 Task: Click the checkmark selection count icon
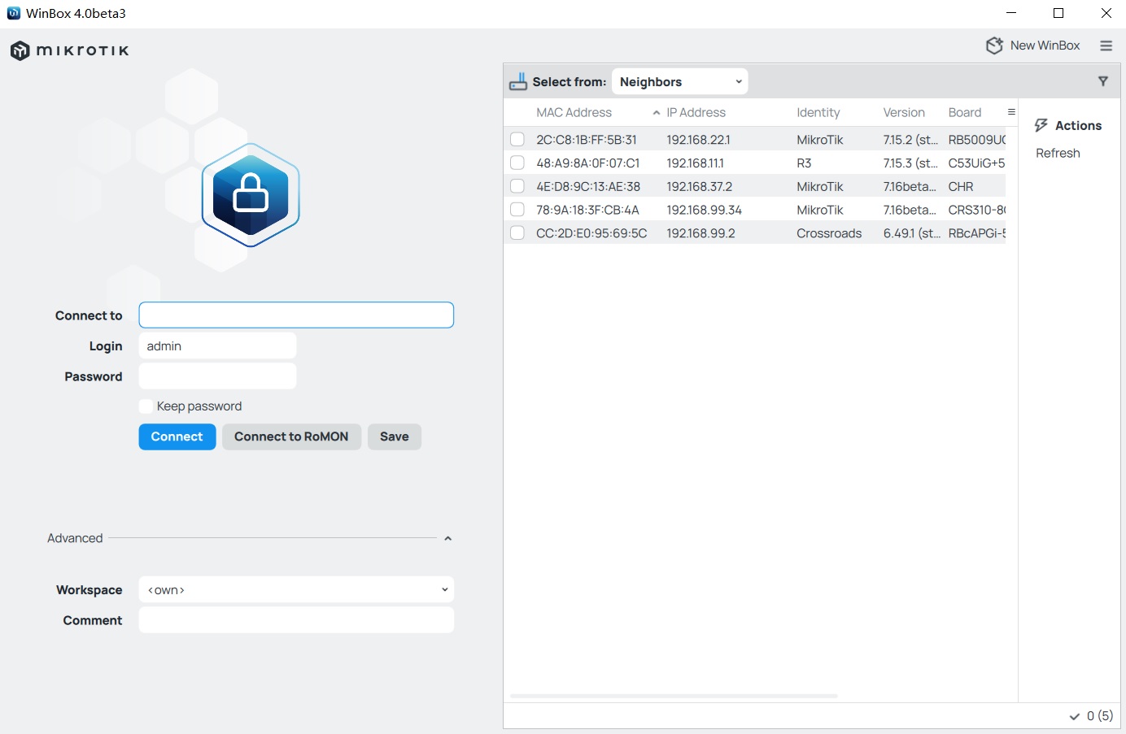pos(1075,716)
